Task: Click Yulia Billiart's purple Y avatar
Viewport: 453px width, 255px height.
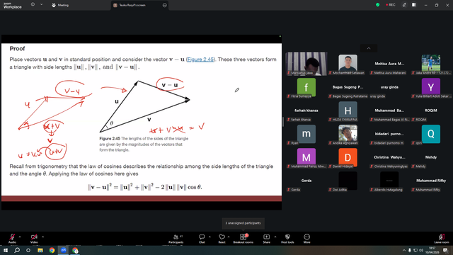Action: [431, 87]
